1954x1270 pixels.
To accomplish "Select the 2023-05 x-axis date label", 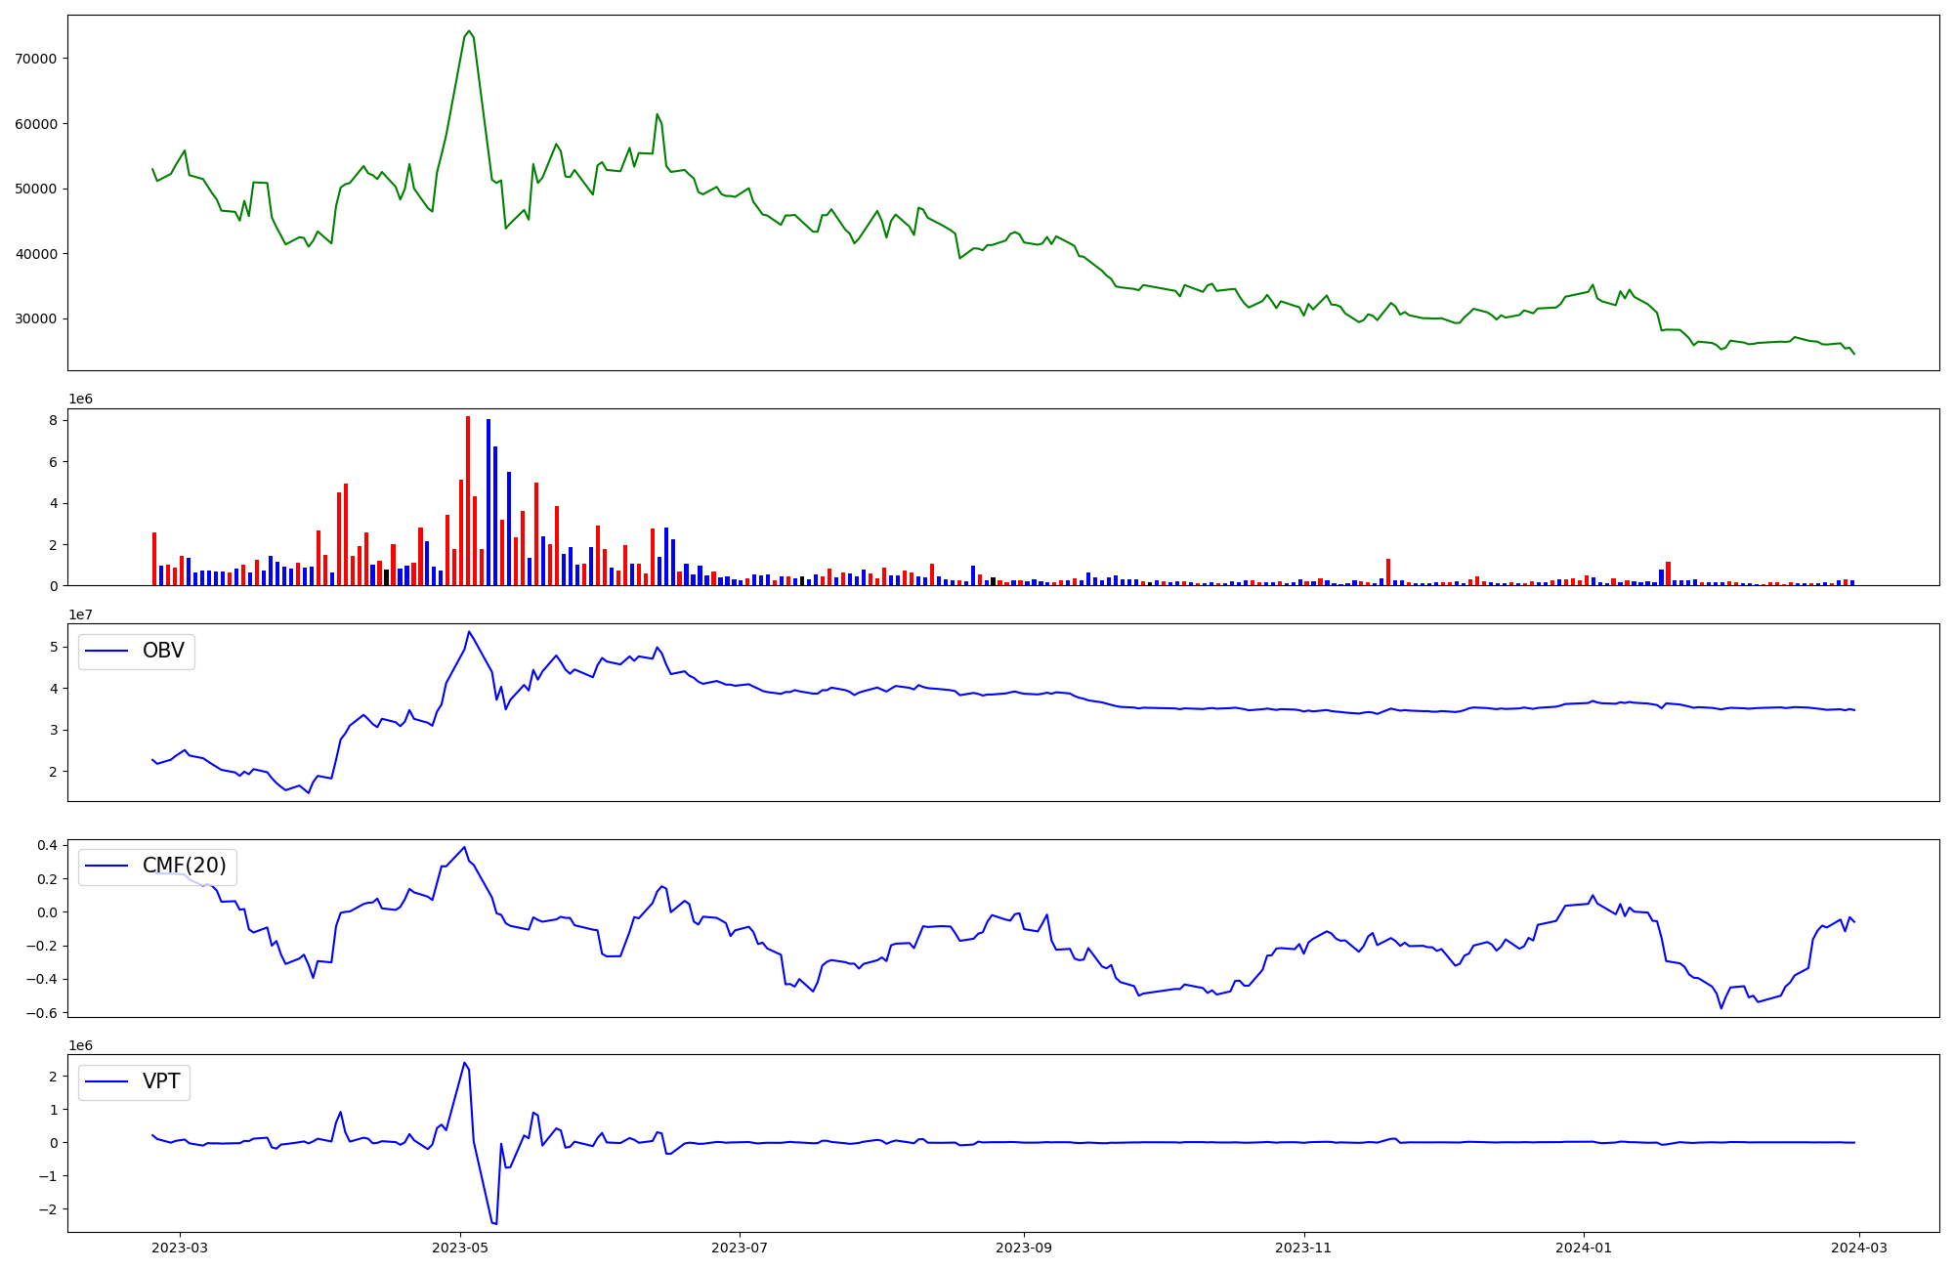I will (x=460, y=1248).
